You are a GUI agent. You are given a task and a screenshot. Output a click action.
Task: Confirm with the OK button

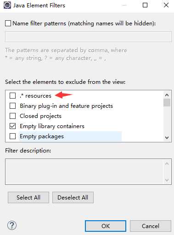(x=106, y=226)
